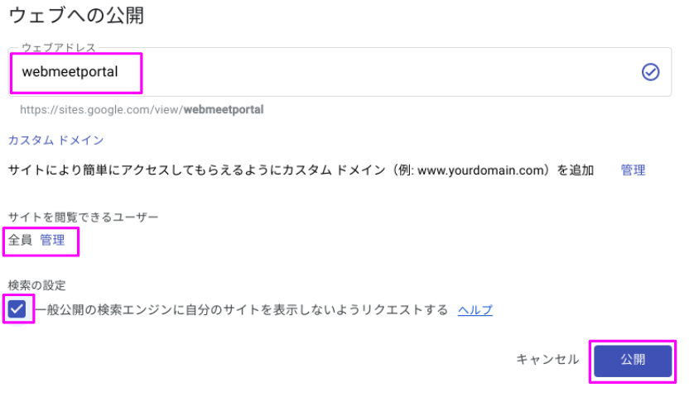Click the https://sites.google.com/view/ URL prefix
The width and height of the screenshot is (694, 397).
pyautogui.click(x=101, y=110)
